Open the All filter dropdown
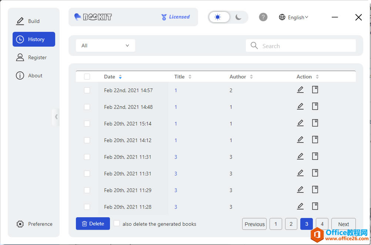 pyautogui.click(x=106, y=46)
